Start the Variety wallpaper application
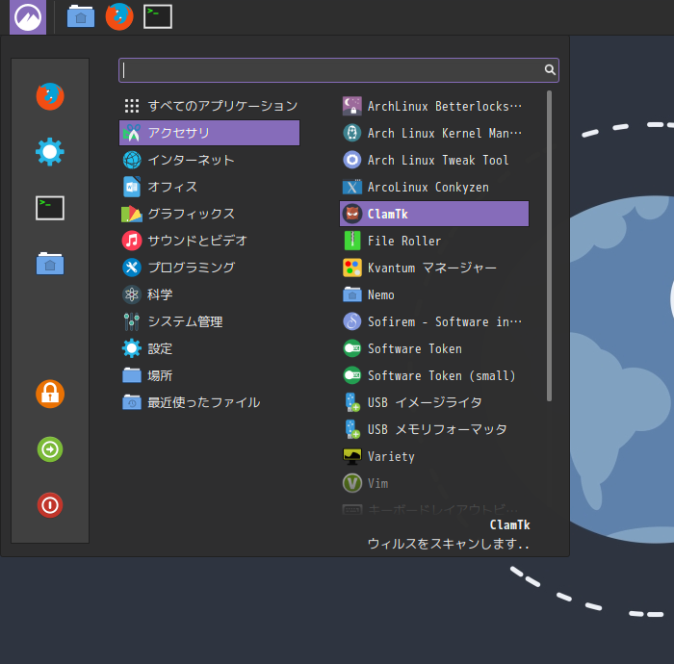Image resolution: width=674 pixels, height=664 pixels. coord(390,456)
